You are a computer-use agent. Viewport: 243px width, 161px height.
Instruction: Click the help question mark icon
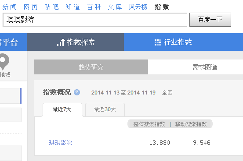click(77, 92)
